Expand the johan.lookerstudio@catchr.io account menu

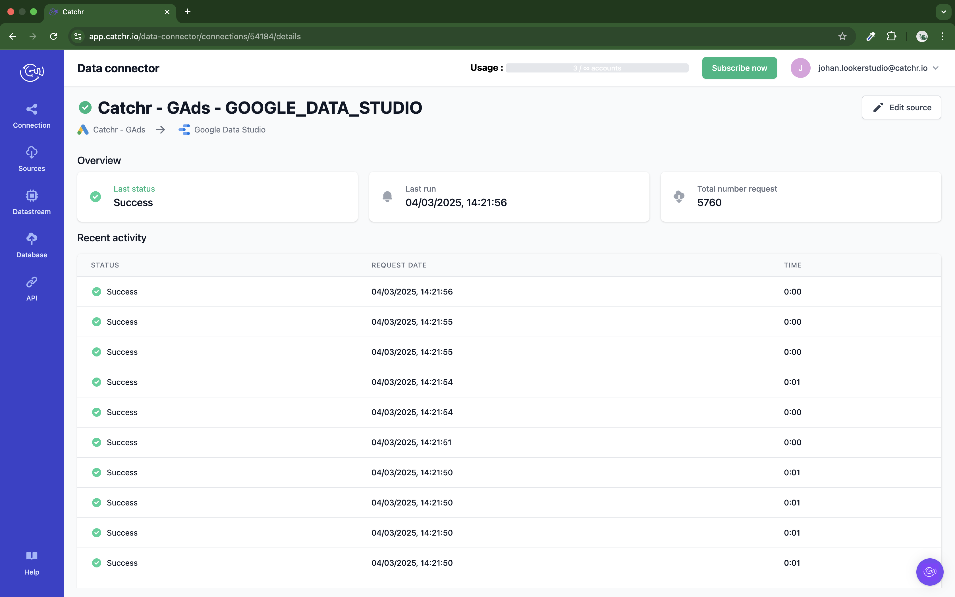[x=878, y=68]
